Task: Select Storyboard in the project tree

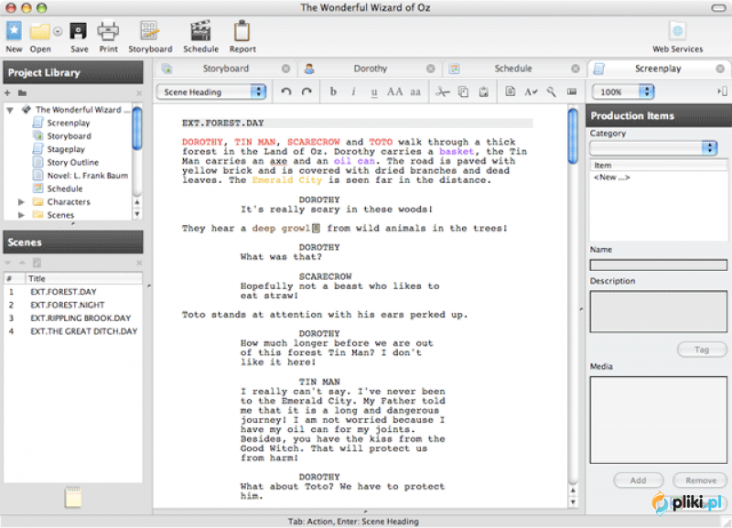Action: 70,136
